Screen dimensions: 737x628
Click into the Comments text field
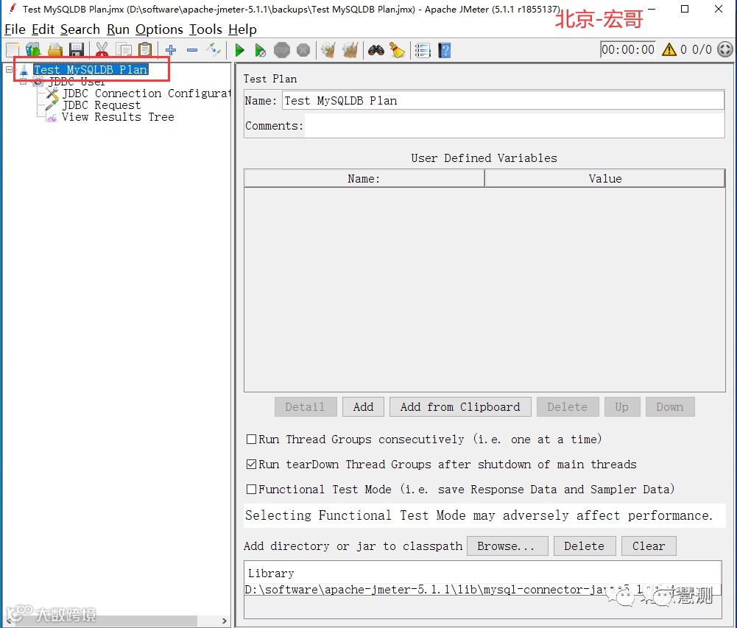pyautogui.click(x=515, y=126)
